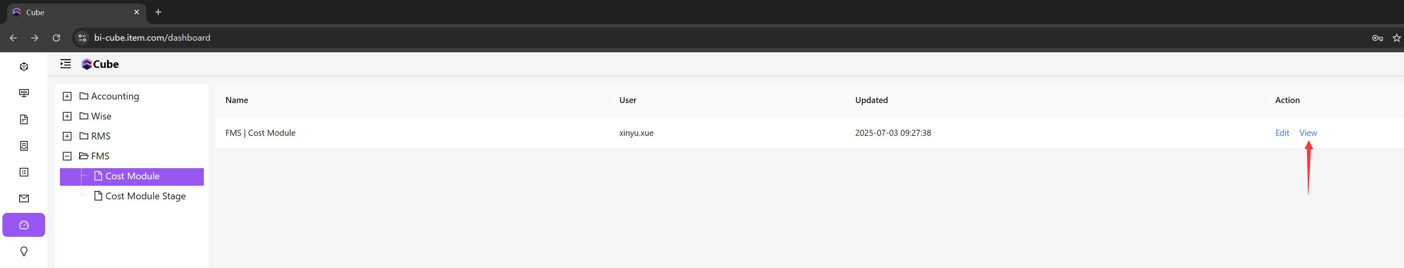The width and height of the screenshot is (1404, 268).
Task: Open the list view sidebar icon
Action: (24, 172)
